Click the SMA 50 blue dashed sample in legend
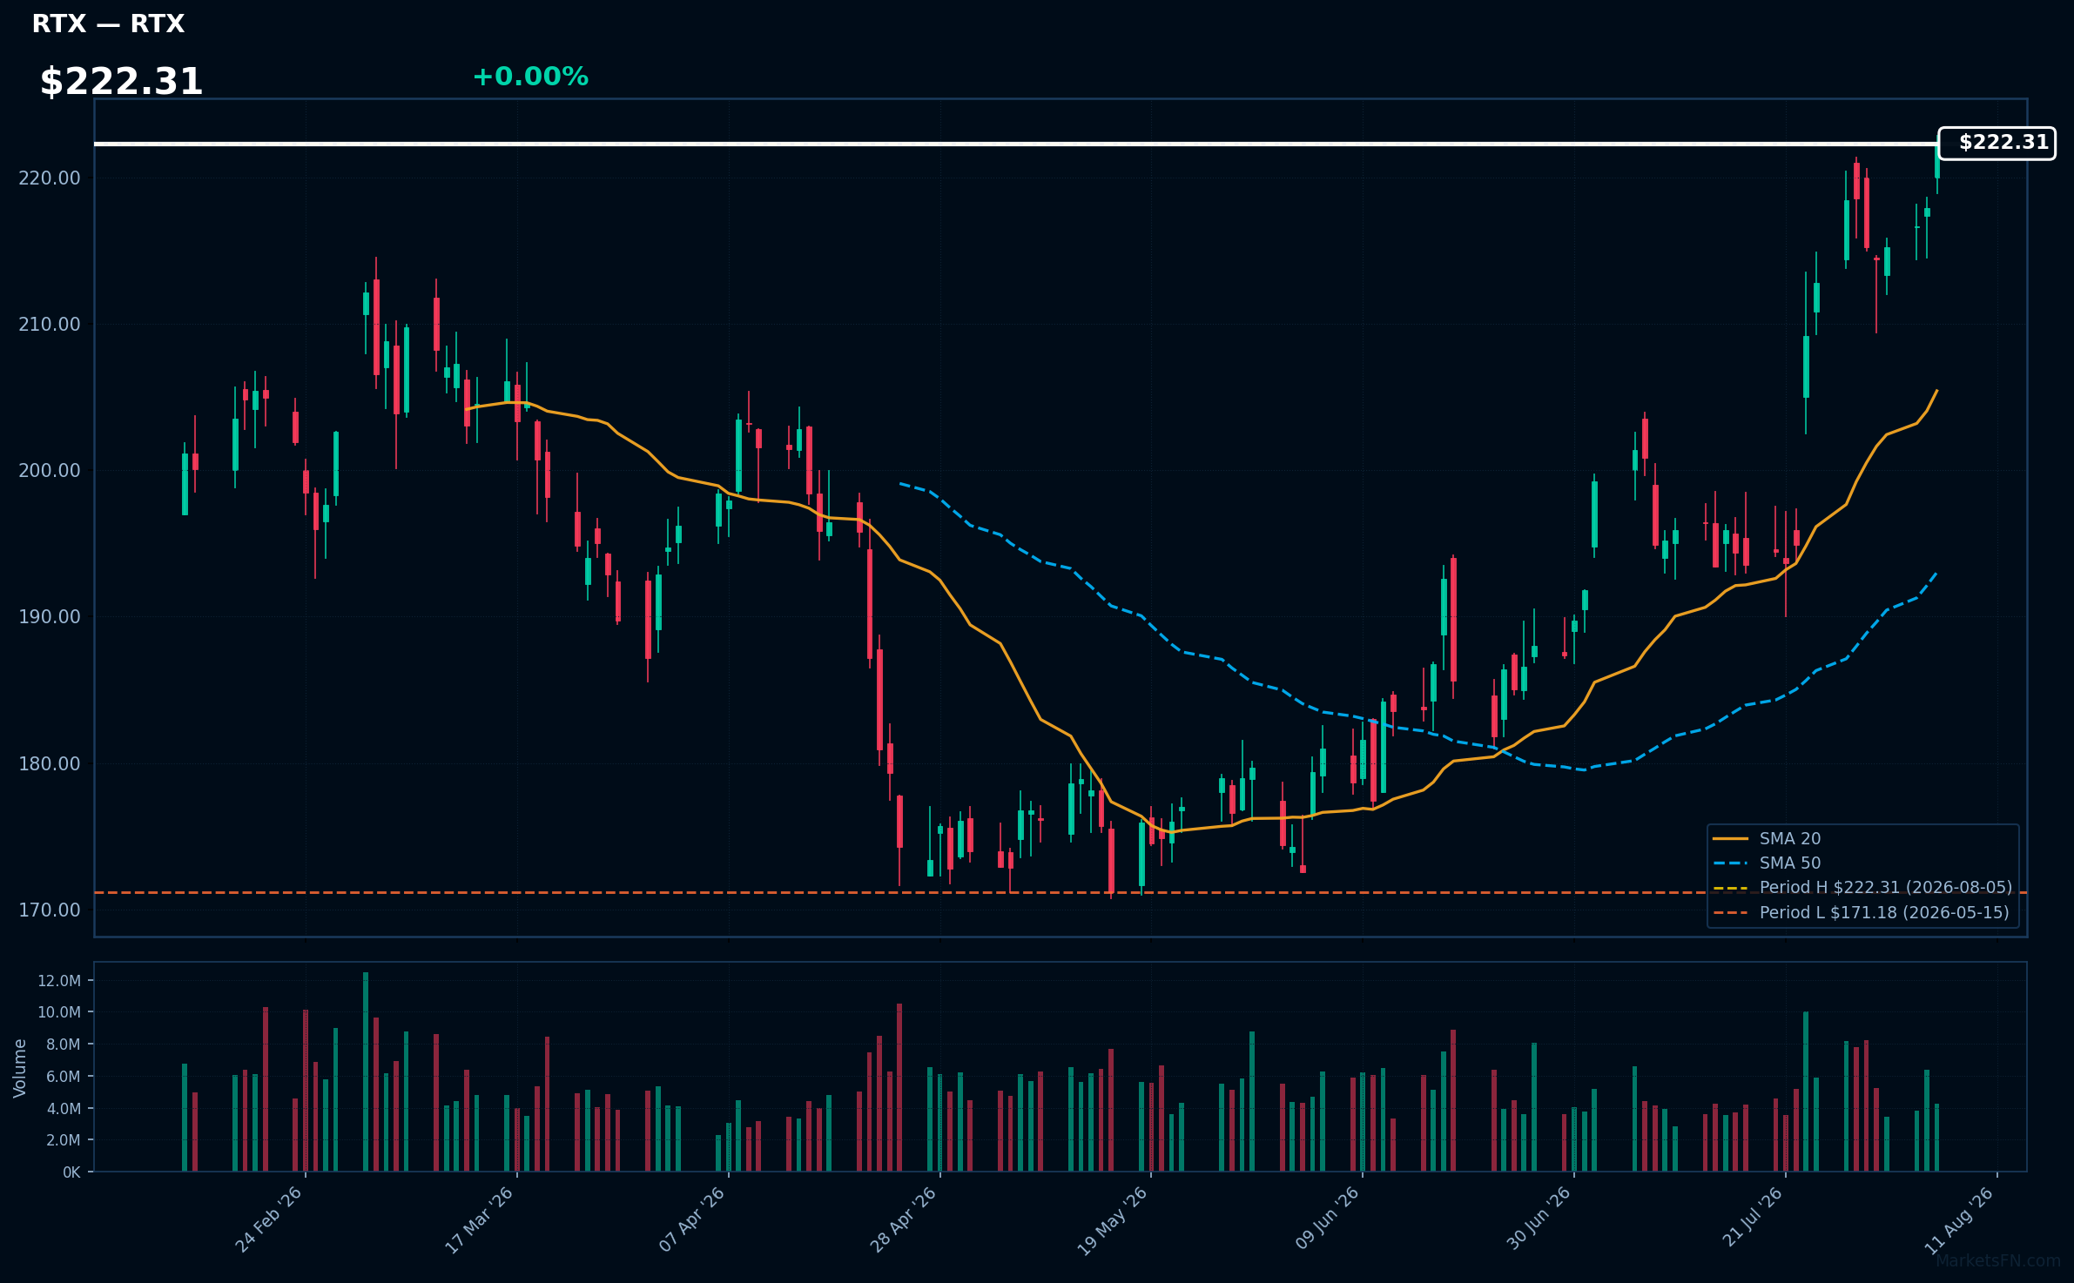Screen dimensions: 2074x1283 pos(1731,863)
